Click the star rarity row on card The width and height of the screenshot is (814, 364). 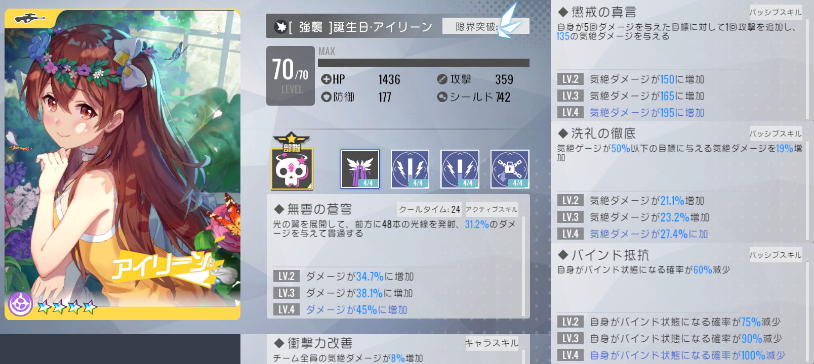coord(67,306)
